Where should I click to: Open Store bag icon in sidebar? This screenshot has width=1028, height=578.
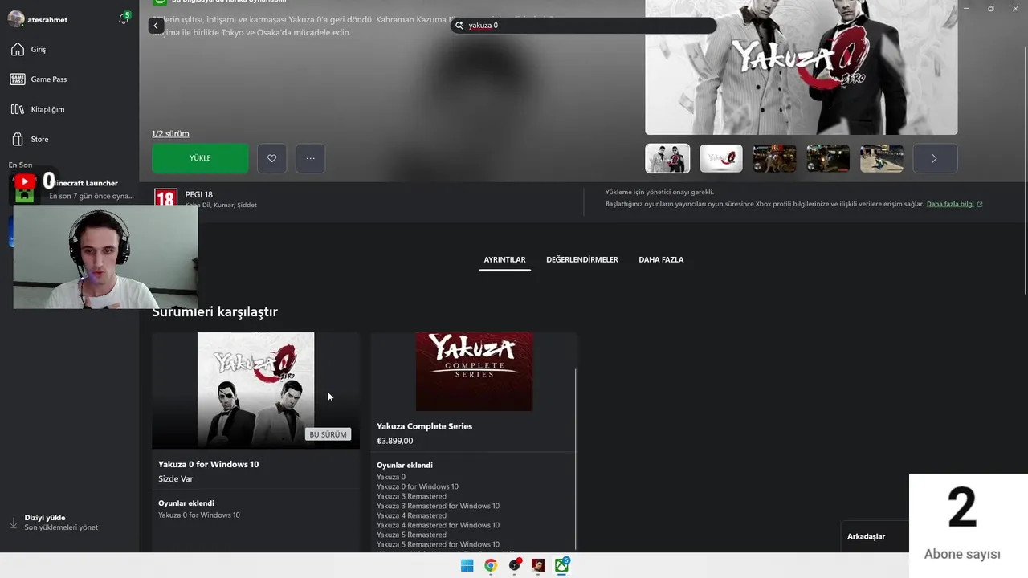[17, 139]
